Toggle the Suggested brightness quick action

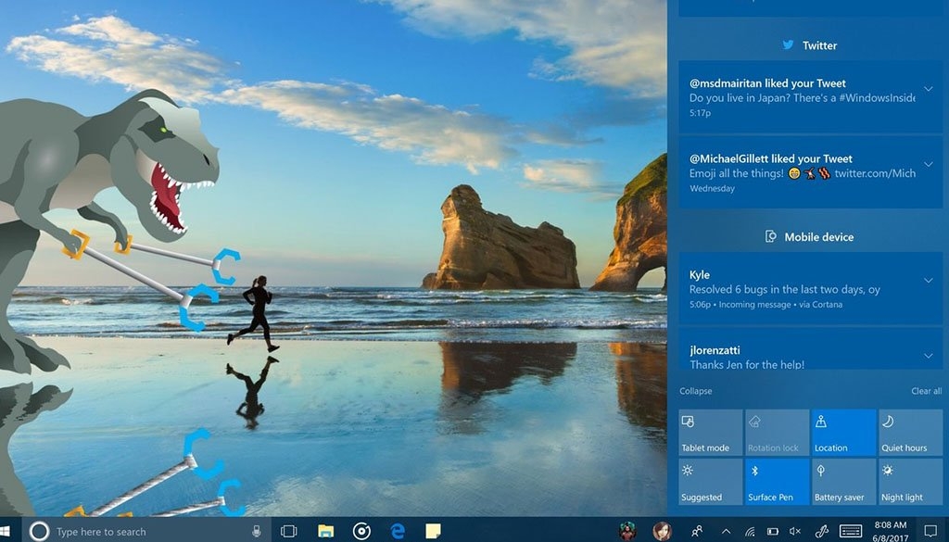point(711,482)
